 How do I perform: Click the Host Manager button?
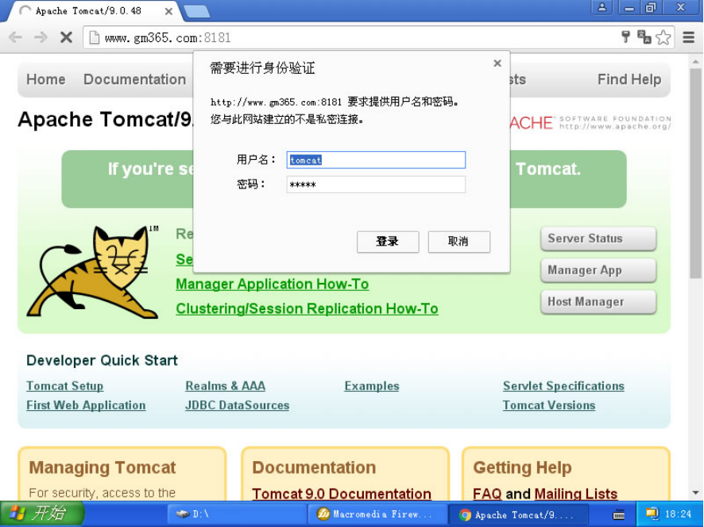point(598,301)
